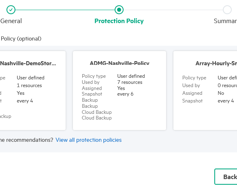The image size is (237, 190).
Task: Click the completed General step checkmark icon
Action: [x=11, y=10]
